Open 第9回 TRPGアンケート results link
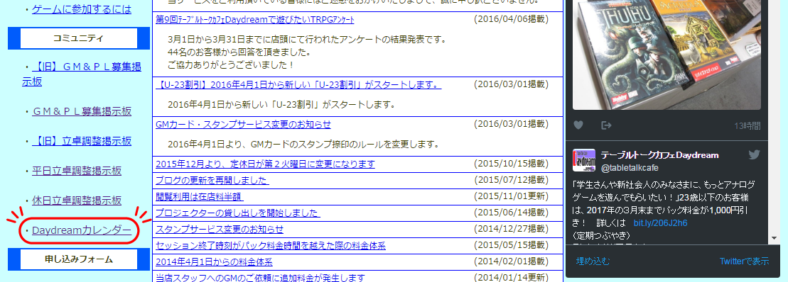 click(255, 20)
